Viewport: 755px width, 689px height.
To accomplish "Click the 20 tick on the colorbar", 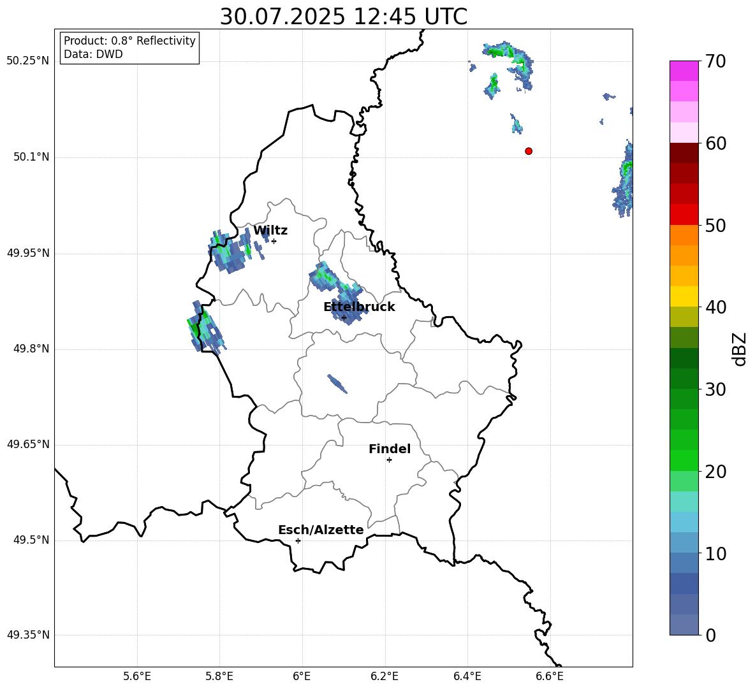I will (715, 472).
